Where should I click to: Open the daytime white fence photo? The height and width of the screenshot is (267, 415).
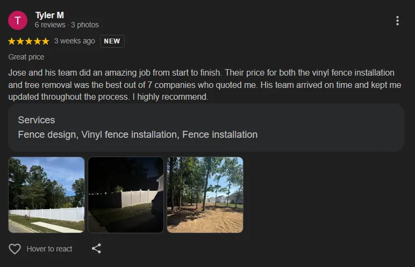46,195
